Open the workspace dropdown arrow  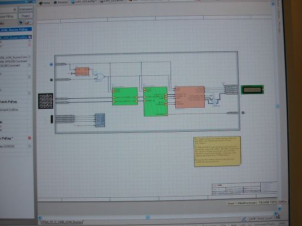coord(15,9)
